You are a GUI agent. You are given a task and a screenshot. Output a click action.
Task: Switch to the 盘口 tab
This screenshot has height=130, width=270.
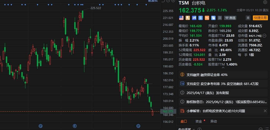pos(184,121)
